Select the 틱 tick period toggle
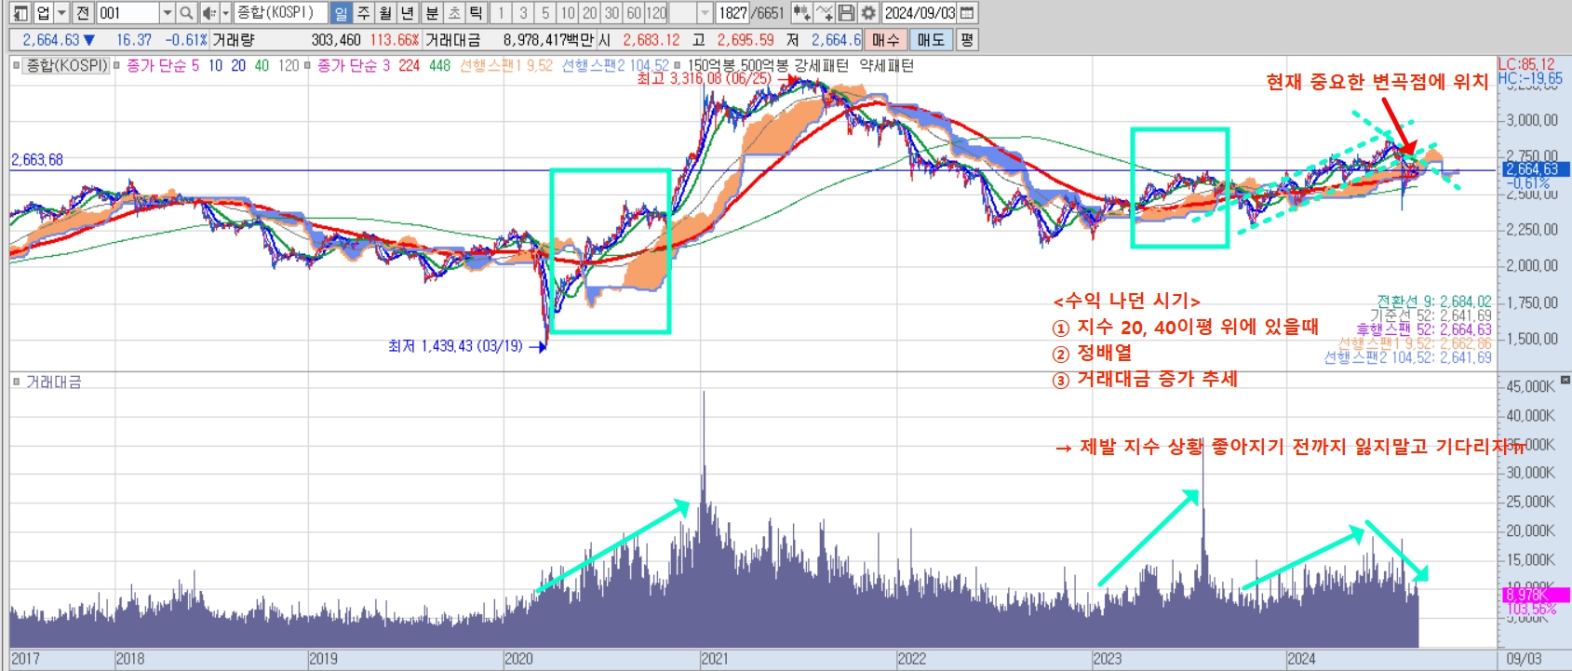The height and width of the screenshot is (671, 1572). [477, 13]
